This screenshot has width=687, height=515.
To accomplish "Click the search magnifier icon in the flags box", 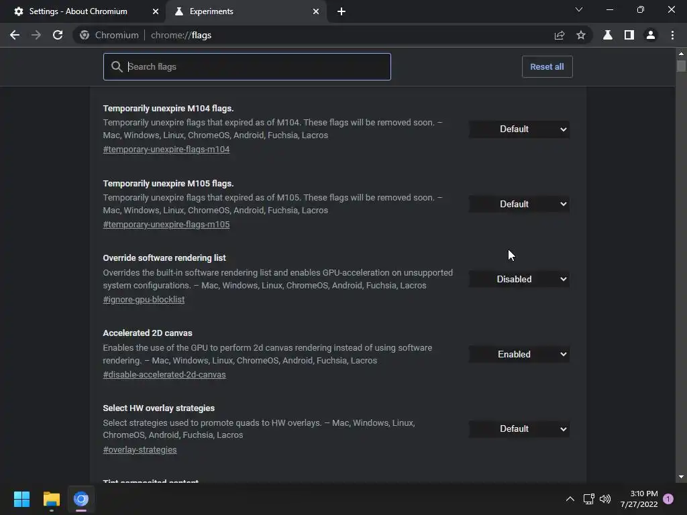I will (x=117, y=66).
